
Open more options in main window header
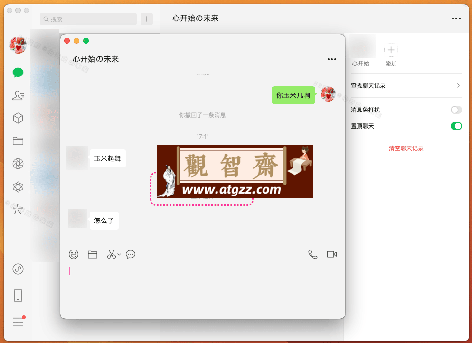pos(456,19)
